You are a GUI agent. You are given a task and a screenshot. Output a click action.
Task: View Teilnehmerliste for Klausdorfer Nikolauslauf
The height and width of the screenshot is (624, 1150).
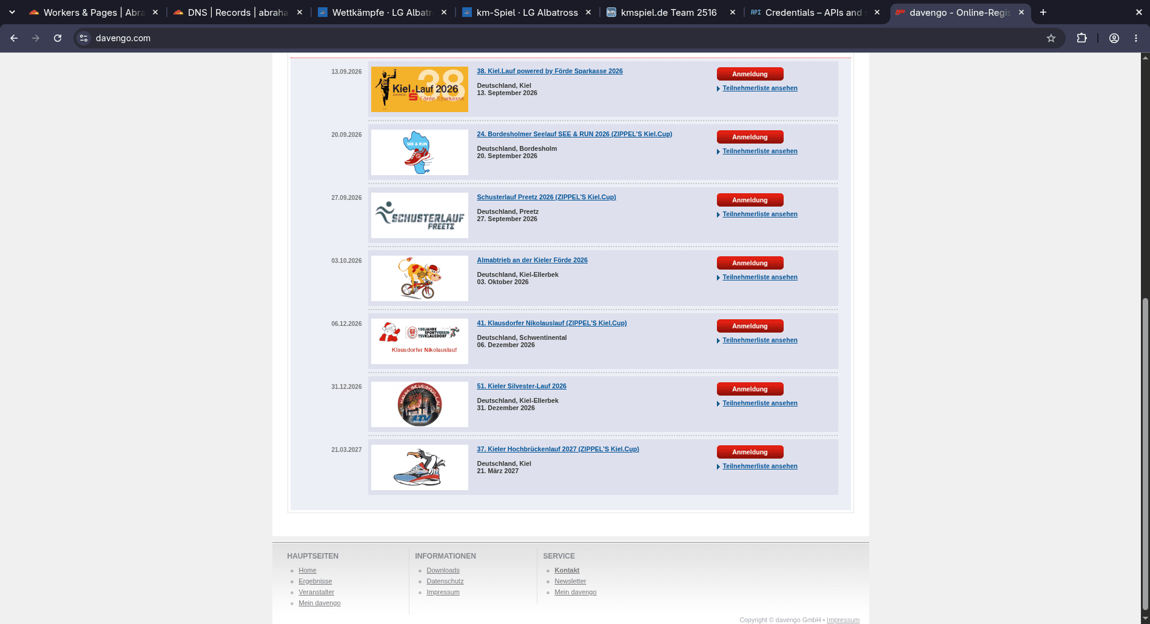point(760,340)
